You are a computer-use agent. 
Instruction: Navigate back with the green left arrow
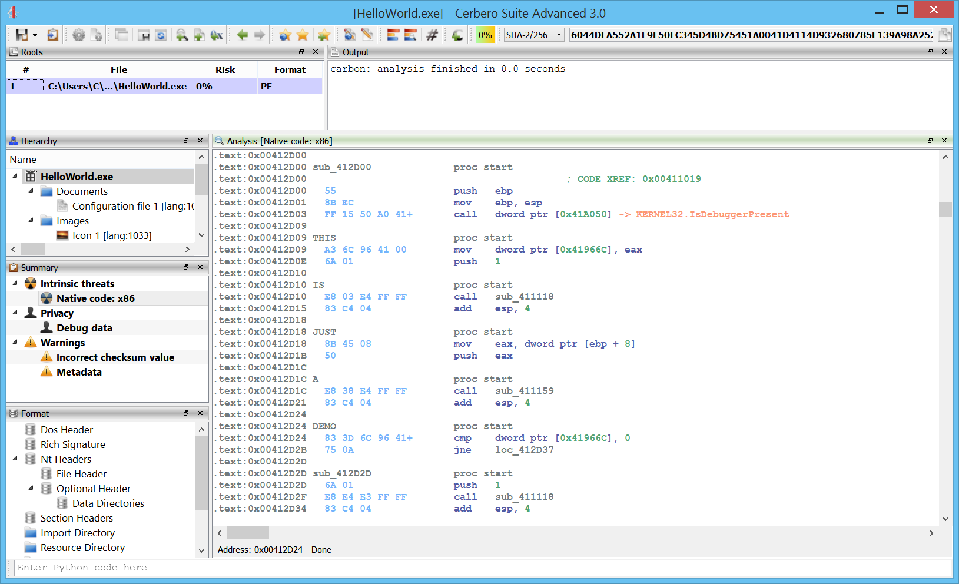click(x=242, y=35)
